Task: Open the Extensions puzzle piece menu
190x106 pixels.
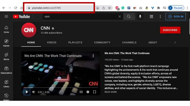Action: pyautogui.click(x=159, y=8)
